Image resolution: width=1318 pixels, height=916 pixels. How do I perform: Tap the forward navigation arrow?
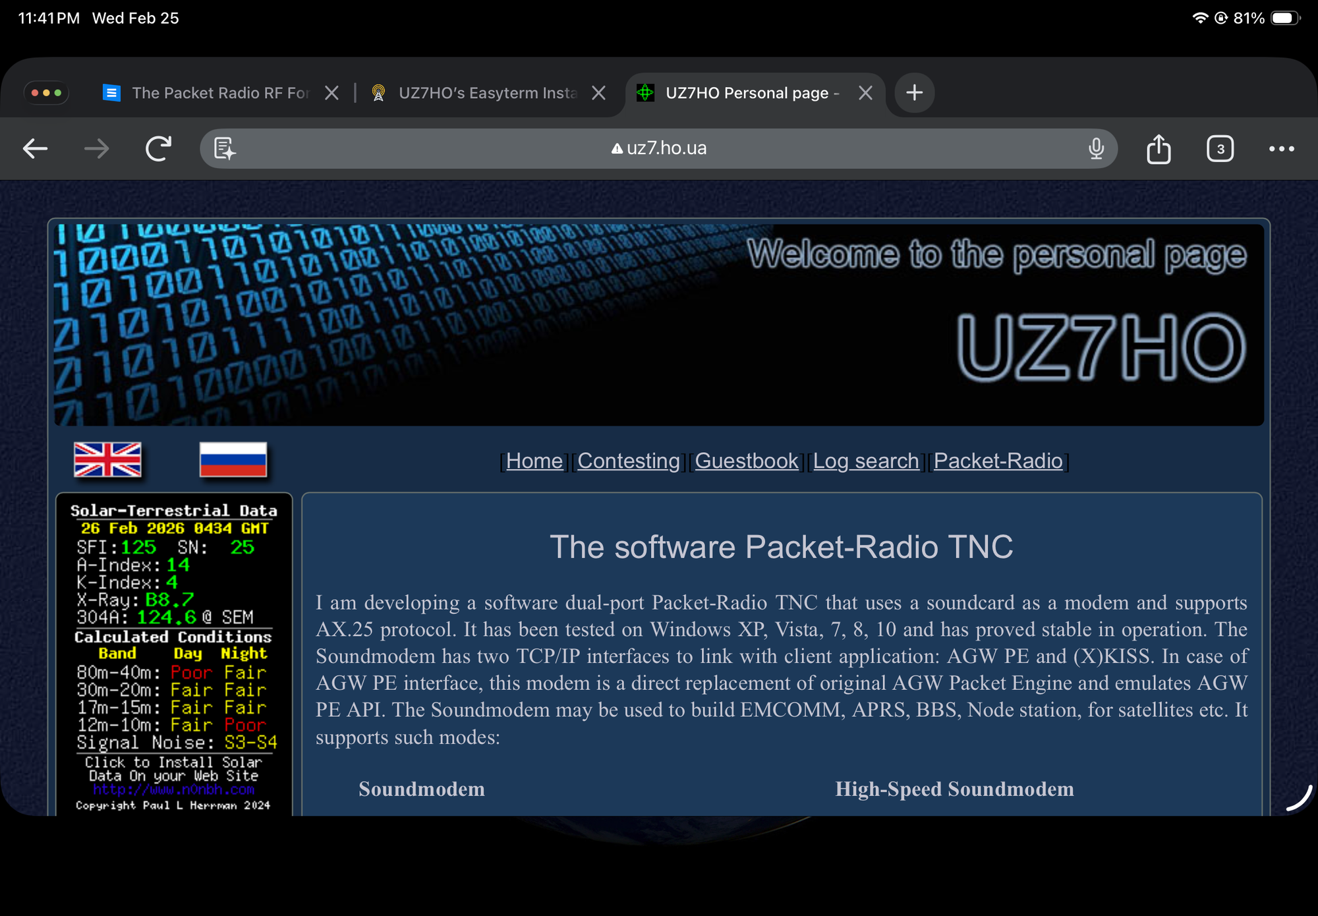96,148
